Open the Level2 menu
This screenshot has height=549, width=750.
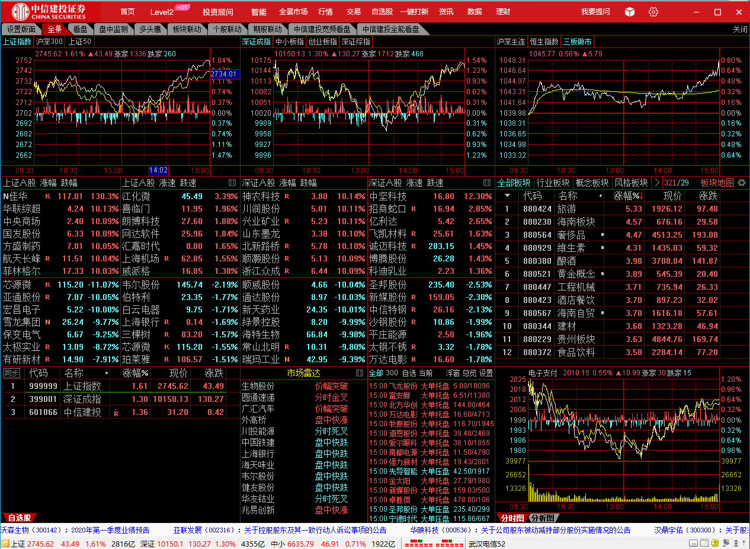click(x=162, y=12)
